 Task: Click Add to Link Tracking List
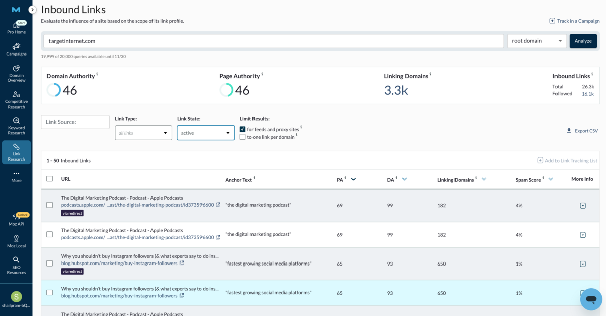(x=567, y=161)
